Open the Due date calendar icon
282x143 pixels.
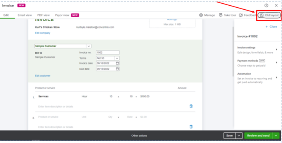coord(117,69)
